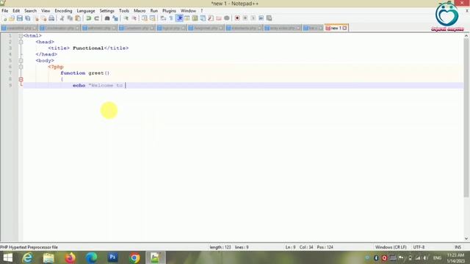The image size is (470, 264).
Task: Open the Window menu
Action: click(188, 11)
